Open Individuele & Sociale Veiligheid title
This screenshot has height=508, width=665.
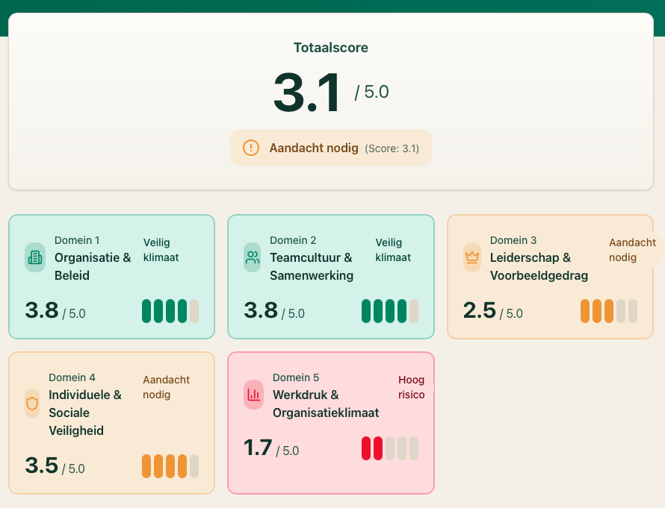tap(85, 413)
